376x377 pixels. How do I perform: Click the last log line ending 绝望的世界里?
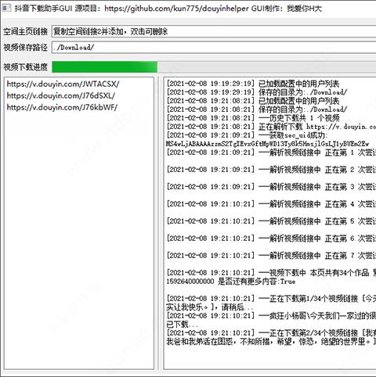pos(271,342)
